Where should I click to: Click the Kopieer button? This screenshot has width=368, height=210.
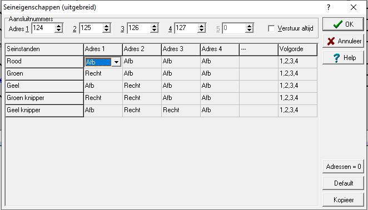pyautogui.click(x=343, y=200)
